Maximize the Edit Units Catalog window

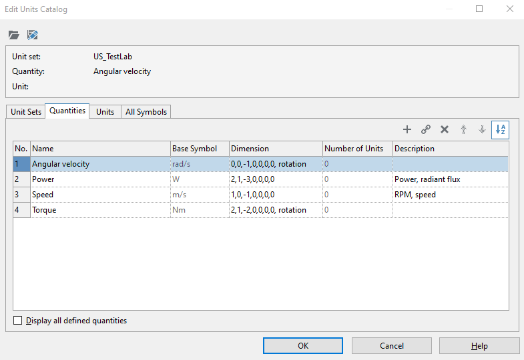pyautogui.click(x=479, y=9)
